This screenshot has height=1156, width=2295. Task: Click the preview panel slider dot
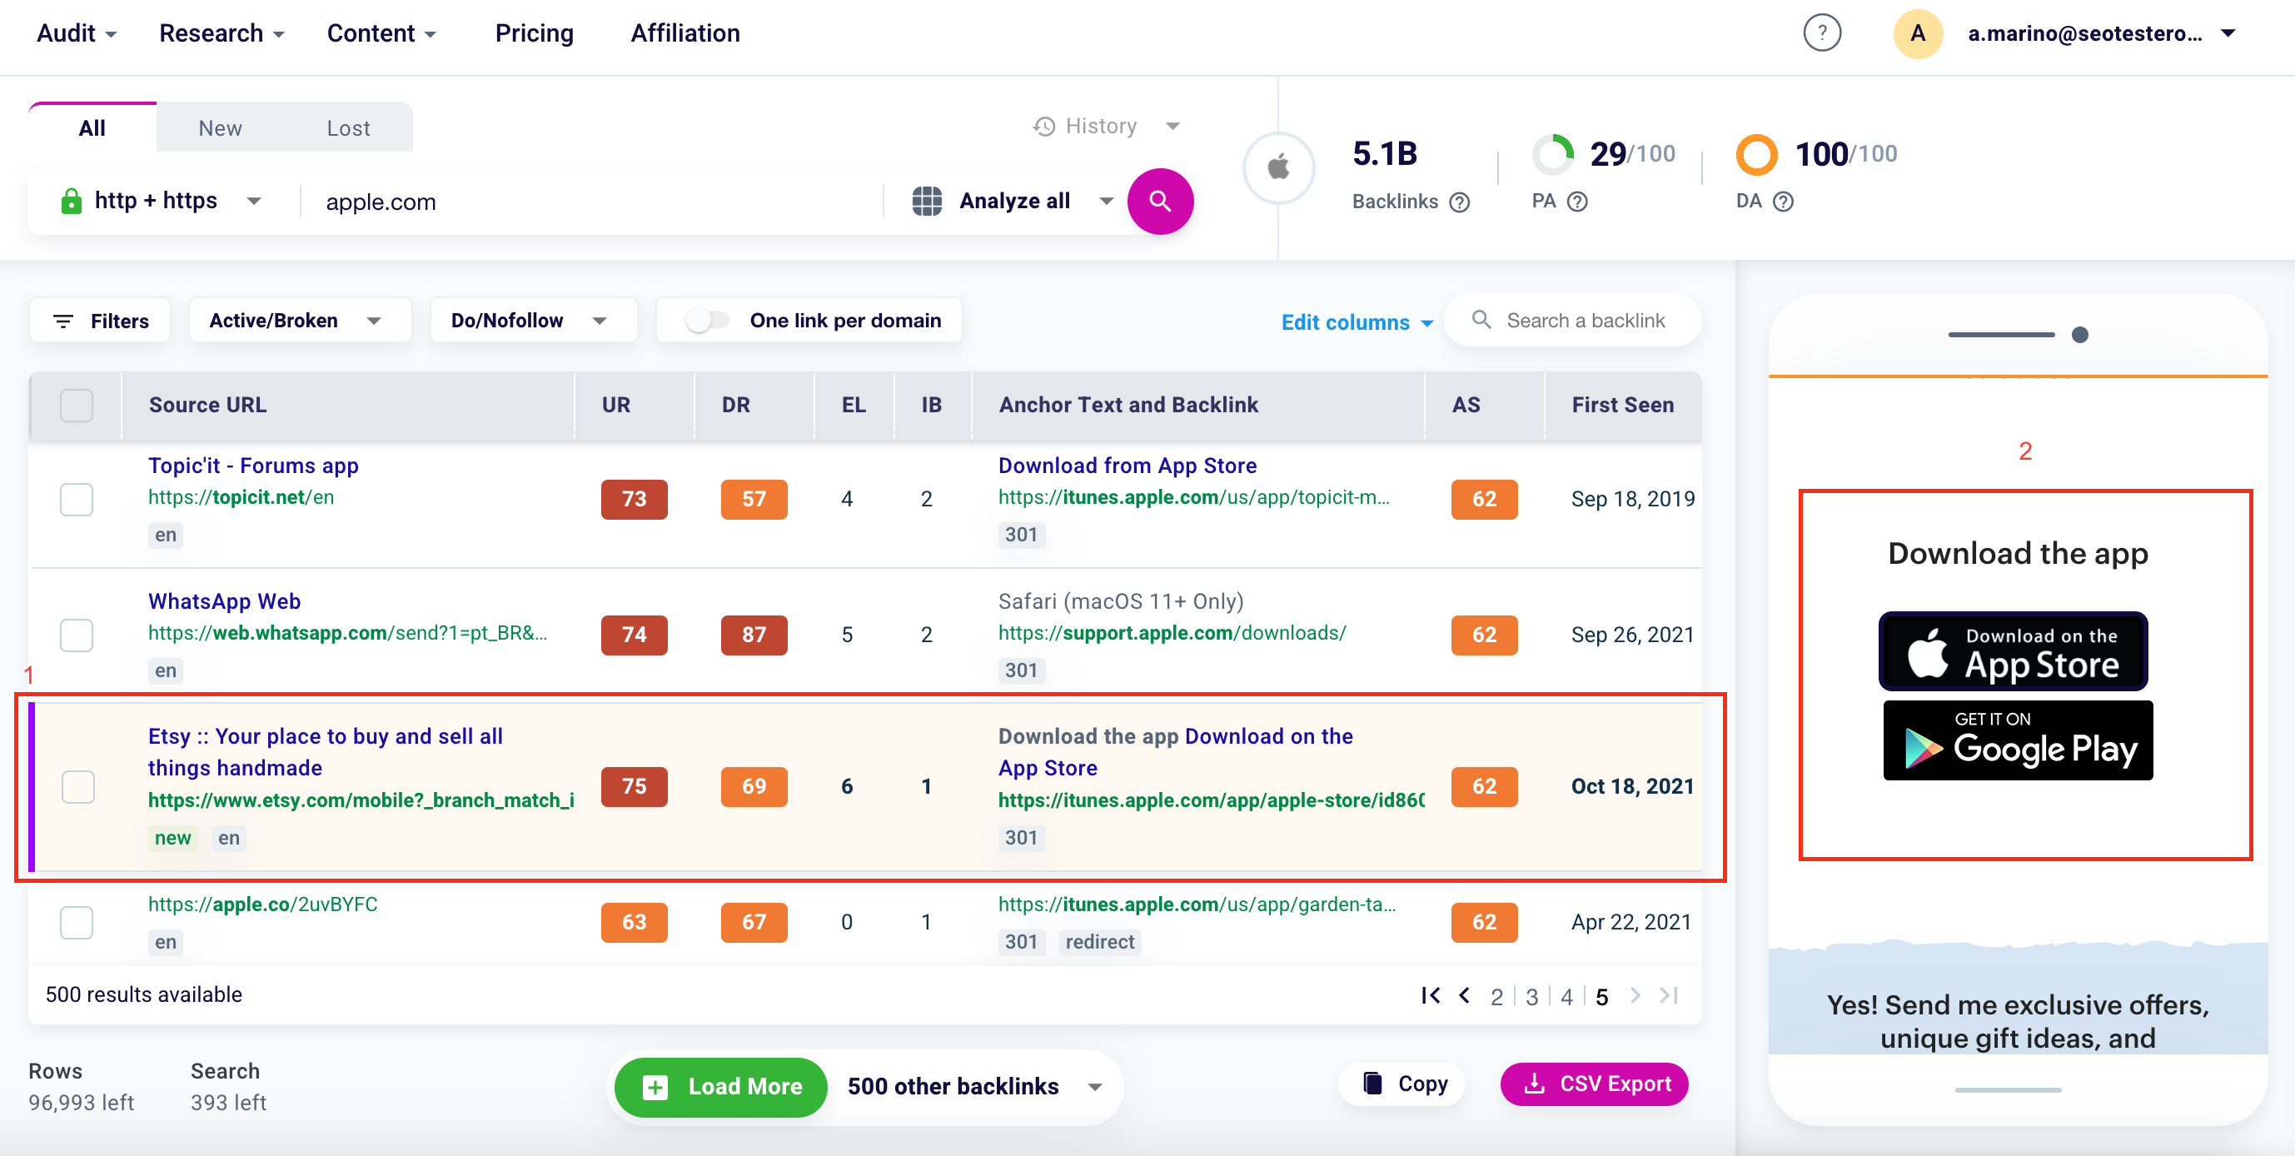(2079, 335)
